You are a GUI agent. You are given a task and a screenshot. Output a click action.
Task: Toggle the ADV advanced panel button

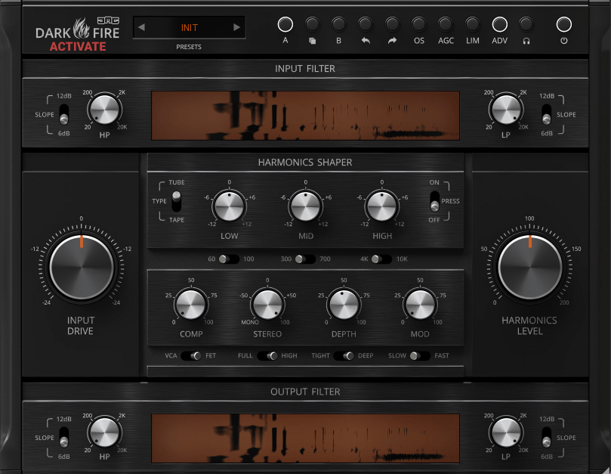pyautogui.click(x=499, y=24)
